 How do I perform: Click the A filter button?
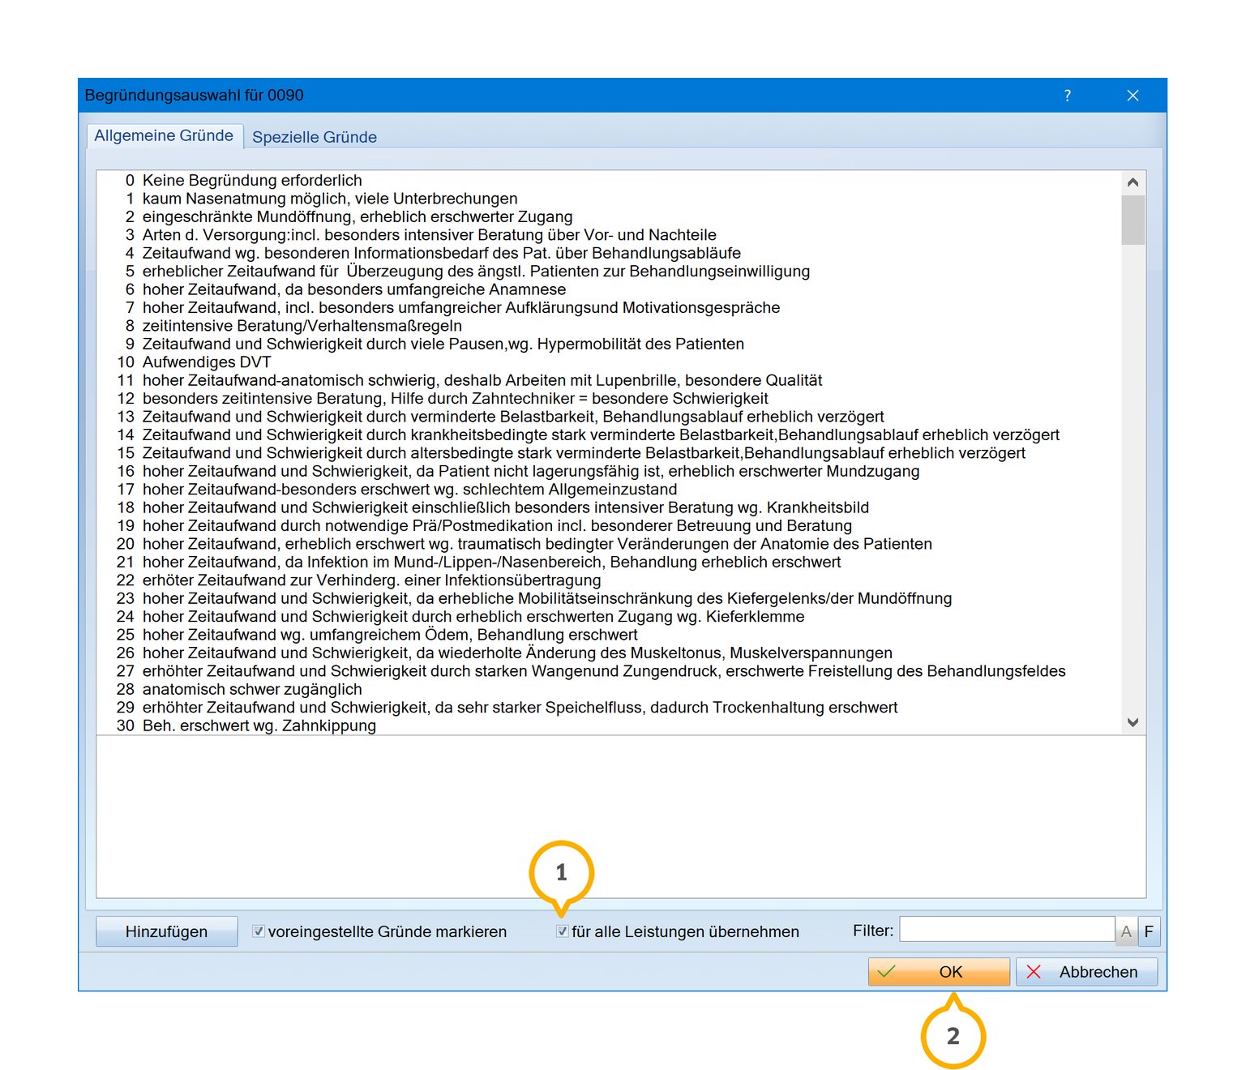pyautogui.click(x=1126, y=931)
